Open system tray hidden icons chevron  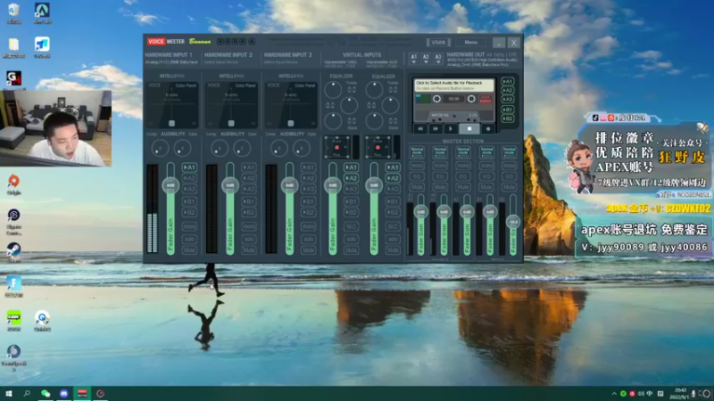614,394
